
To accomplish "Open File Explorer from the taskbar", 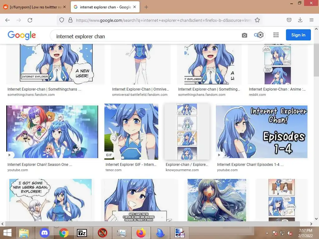I will (x=24, y=233).
